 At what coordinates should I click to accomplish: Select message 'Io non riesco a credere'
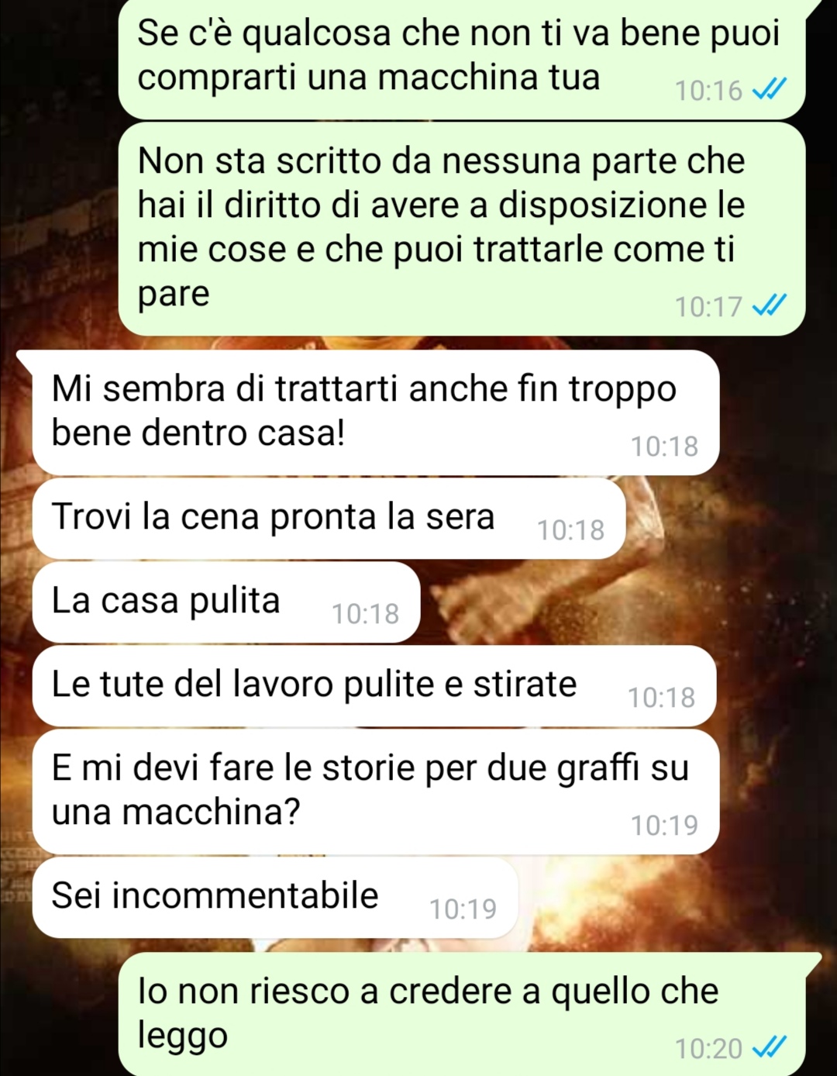click(x=462, y=1014)
